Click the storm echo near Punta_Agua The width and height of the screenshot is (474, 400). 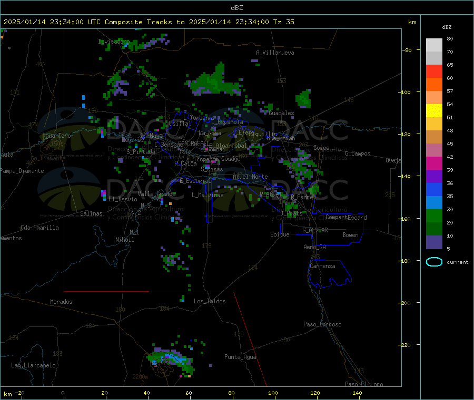(171, 361)
